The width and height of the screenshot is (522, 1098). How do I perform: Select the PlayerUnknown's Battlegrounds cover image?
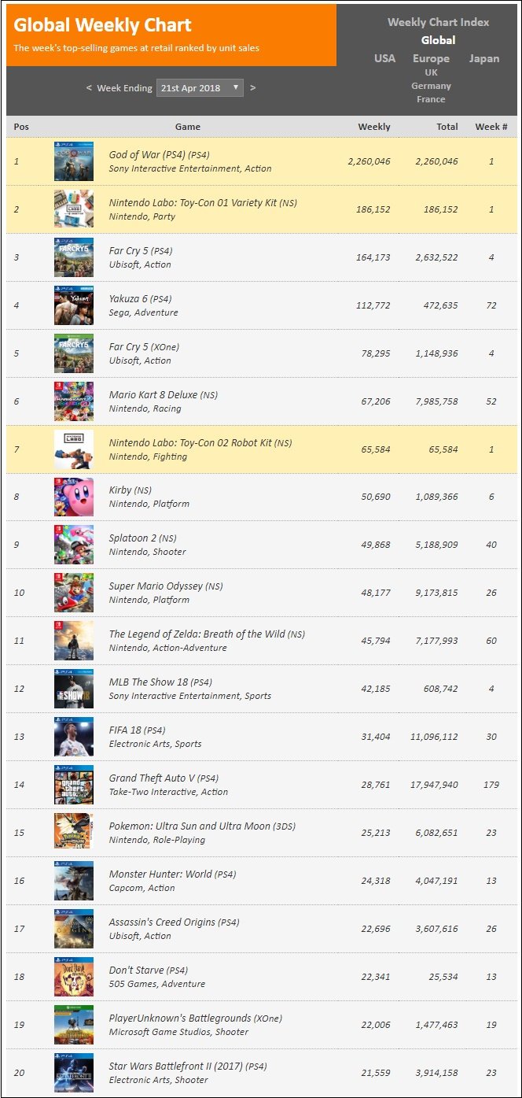pos(74,1026)
